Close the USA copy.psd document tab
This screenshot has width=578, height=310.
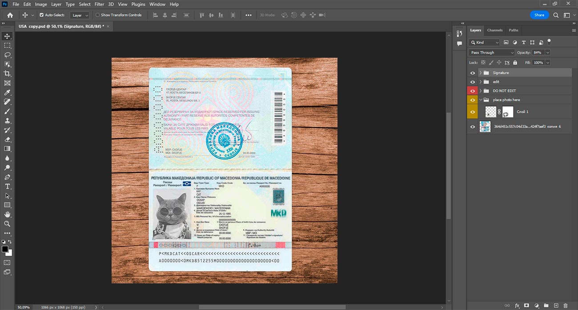pyautogui.click(x=108, y=26)
